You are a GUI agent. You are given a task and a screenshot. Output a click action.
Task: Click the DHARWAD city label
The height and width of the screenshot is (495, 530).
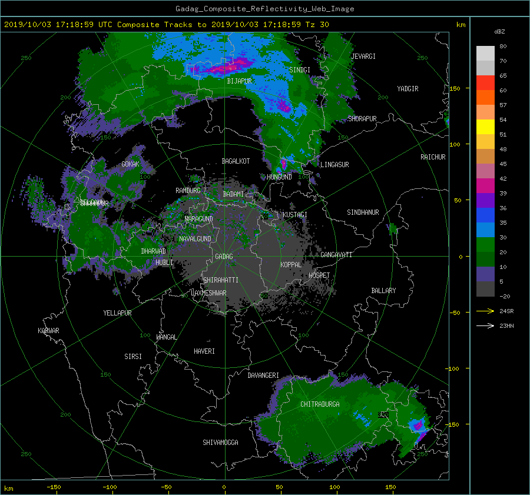coord(154,251)
